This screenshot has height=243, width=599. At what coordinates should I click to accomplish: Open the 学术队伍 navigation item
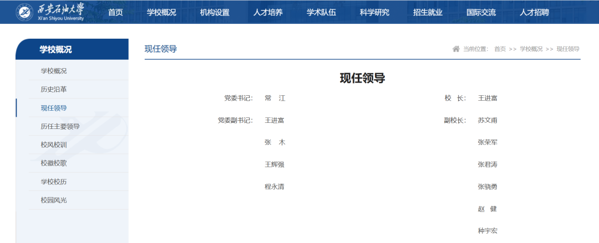(x=321, y=12)
